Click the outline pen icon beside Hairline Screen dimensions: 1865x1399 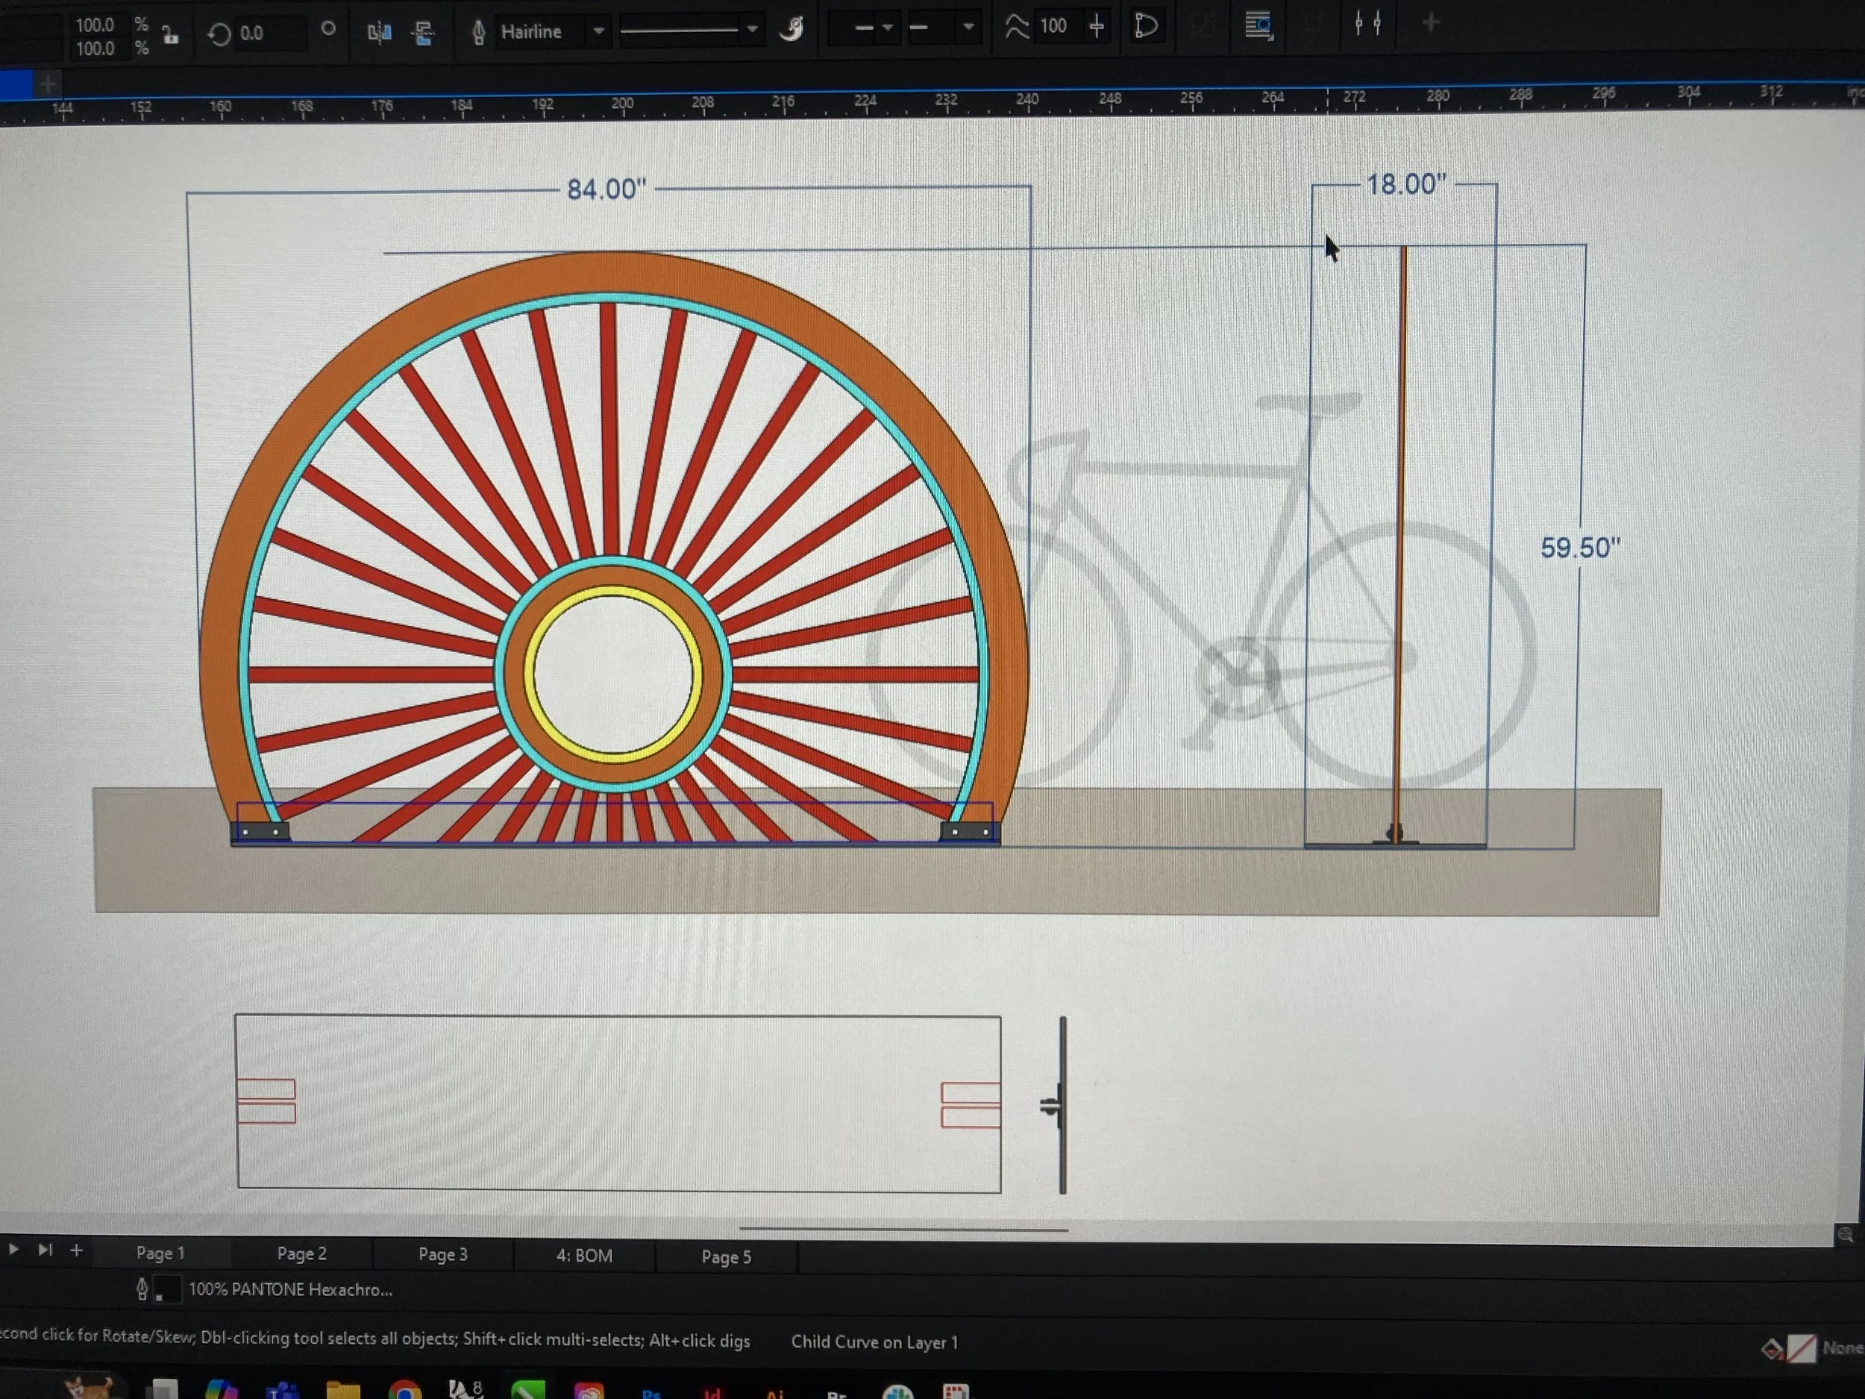(x=478, y=32)
